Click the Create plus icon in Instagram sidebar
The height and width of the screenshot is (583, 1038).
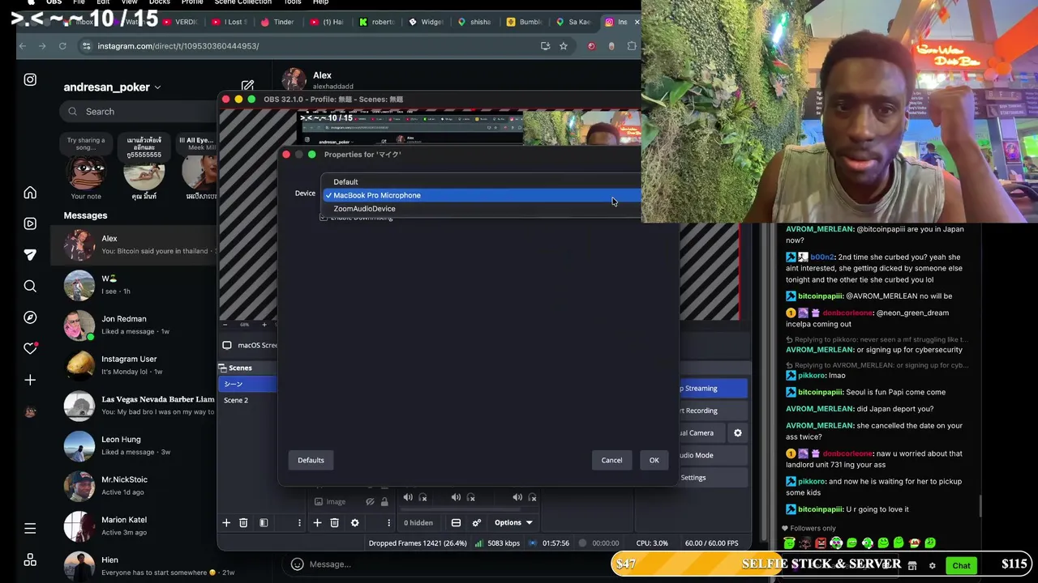click(30, 380)
